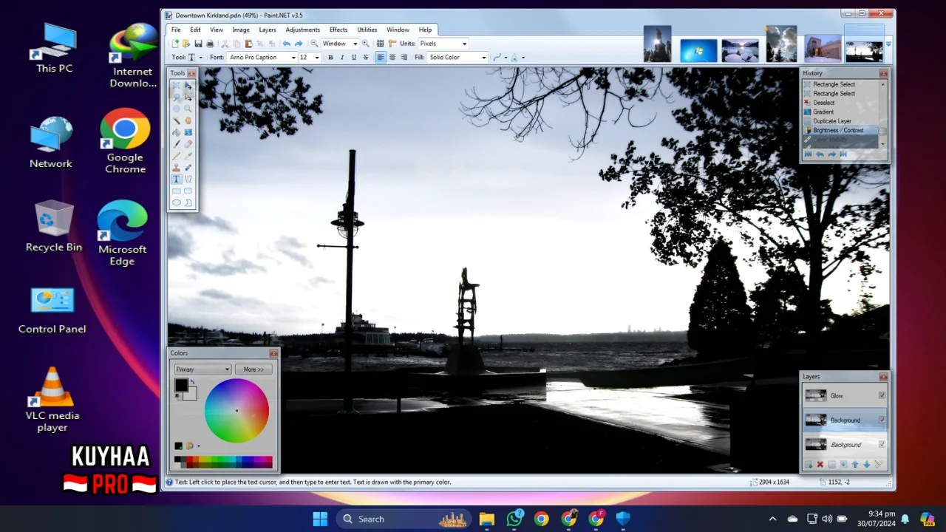Select the Rounded Rectangle shape tool

(x=188, y=191)
